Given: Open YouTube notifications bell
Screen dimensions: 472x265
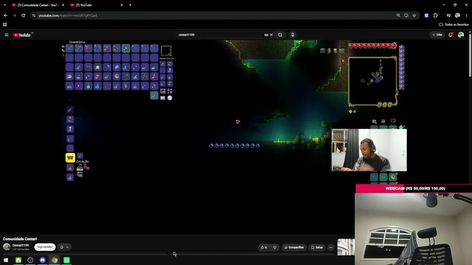Looking at the screenshot, I should point(451,35).
